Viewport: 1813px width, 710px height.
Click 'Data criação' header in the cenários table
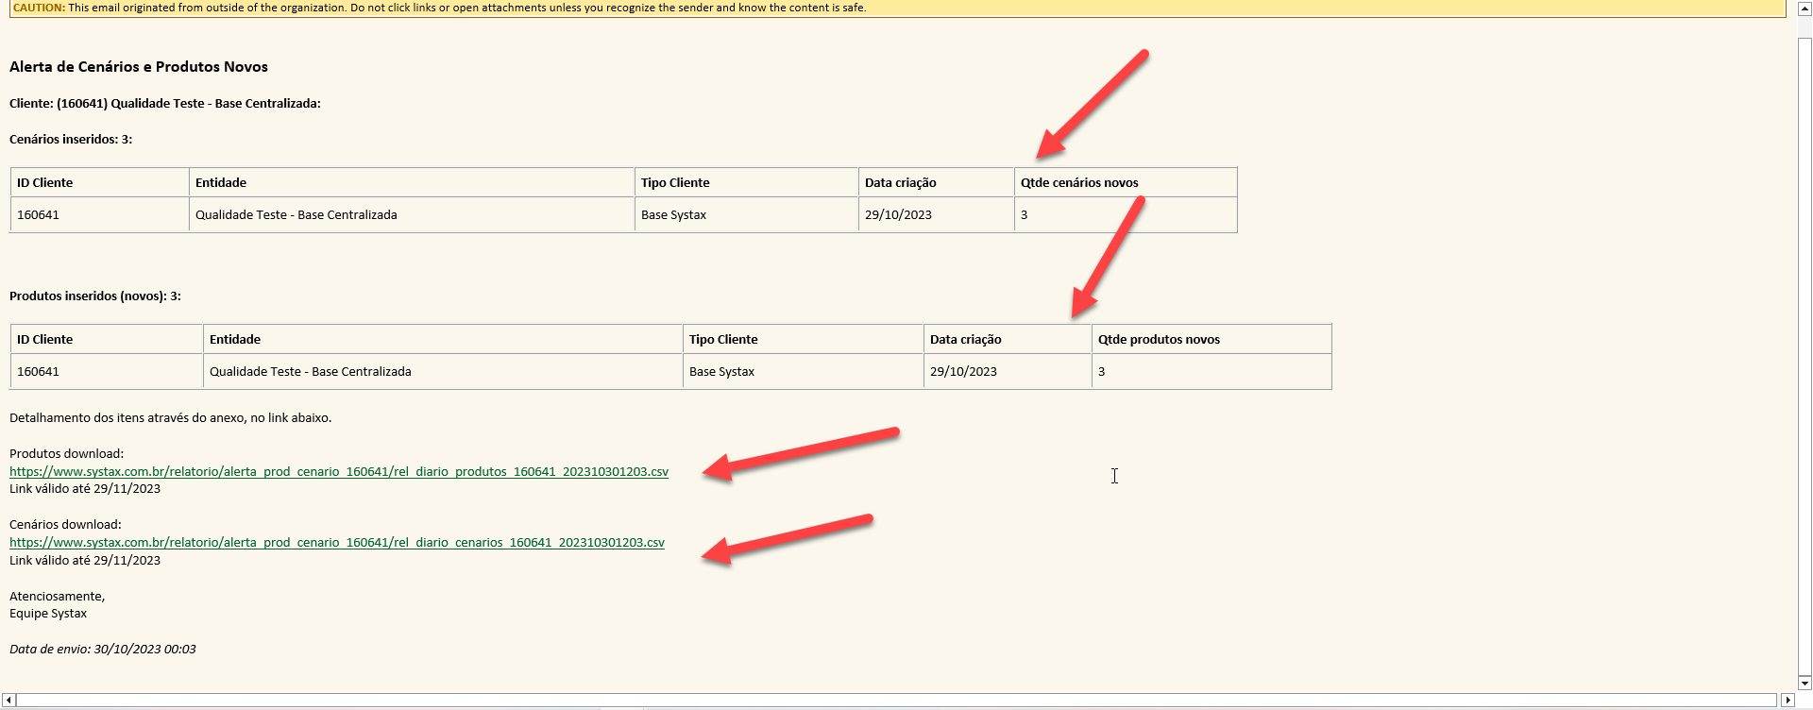coord(901,182)
